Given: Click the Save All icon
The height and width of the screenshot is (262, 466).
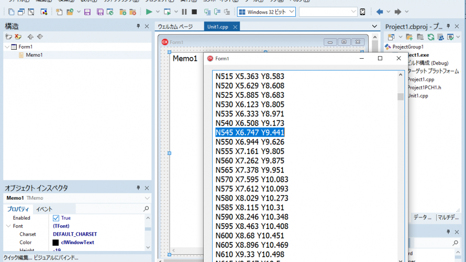Looking at the screenshot, I should click(100, 12).
